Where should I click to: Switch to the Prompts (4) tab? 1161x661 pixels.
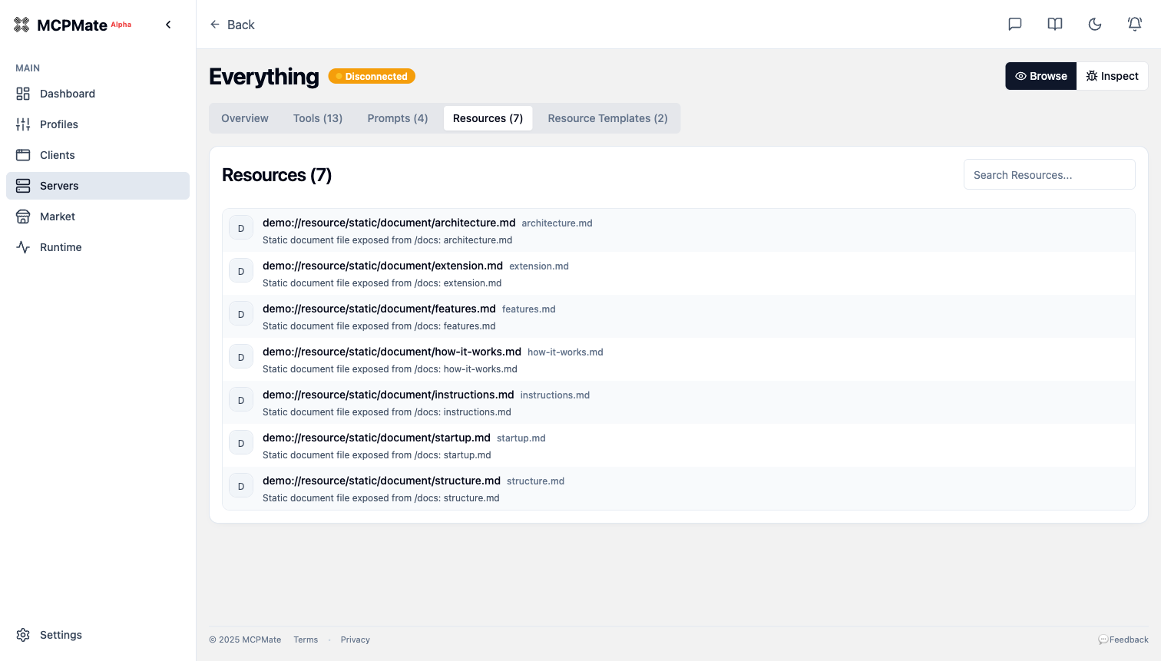[x=398, y=118]
